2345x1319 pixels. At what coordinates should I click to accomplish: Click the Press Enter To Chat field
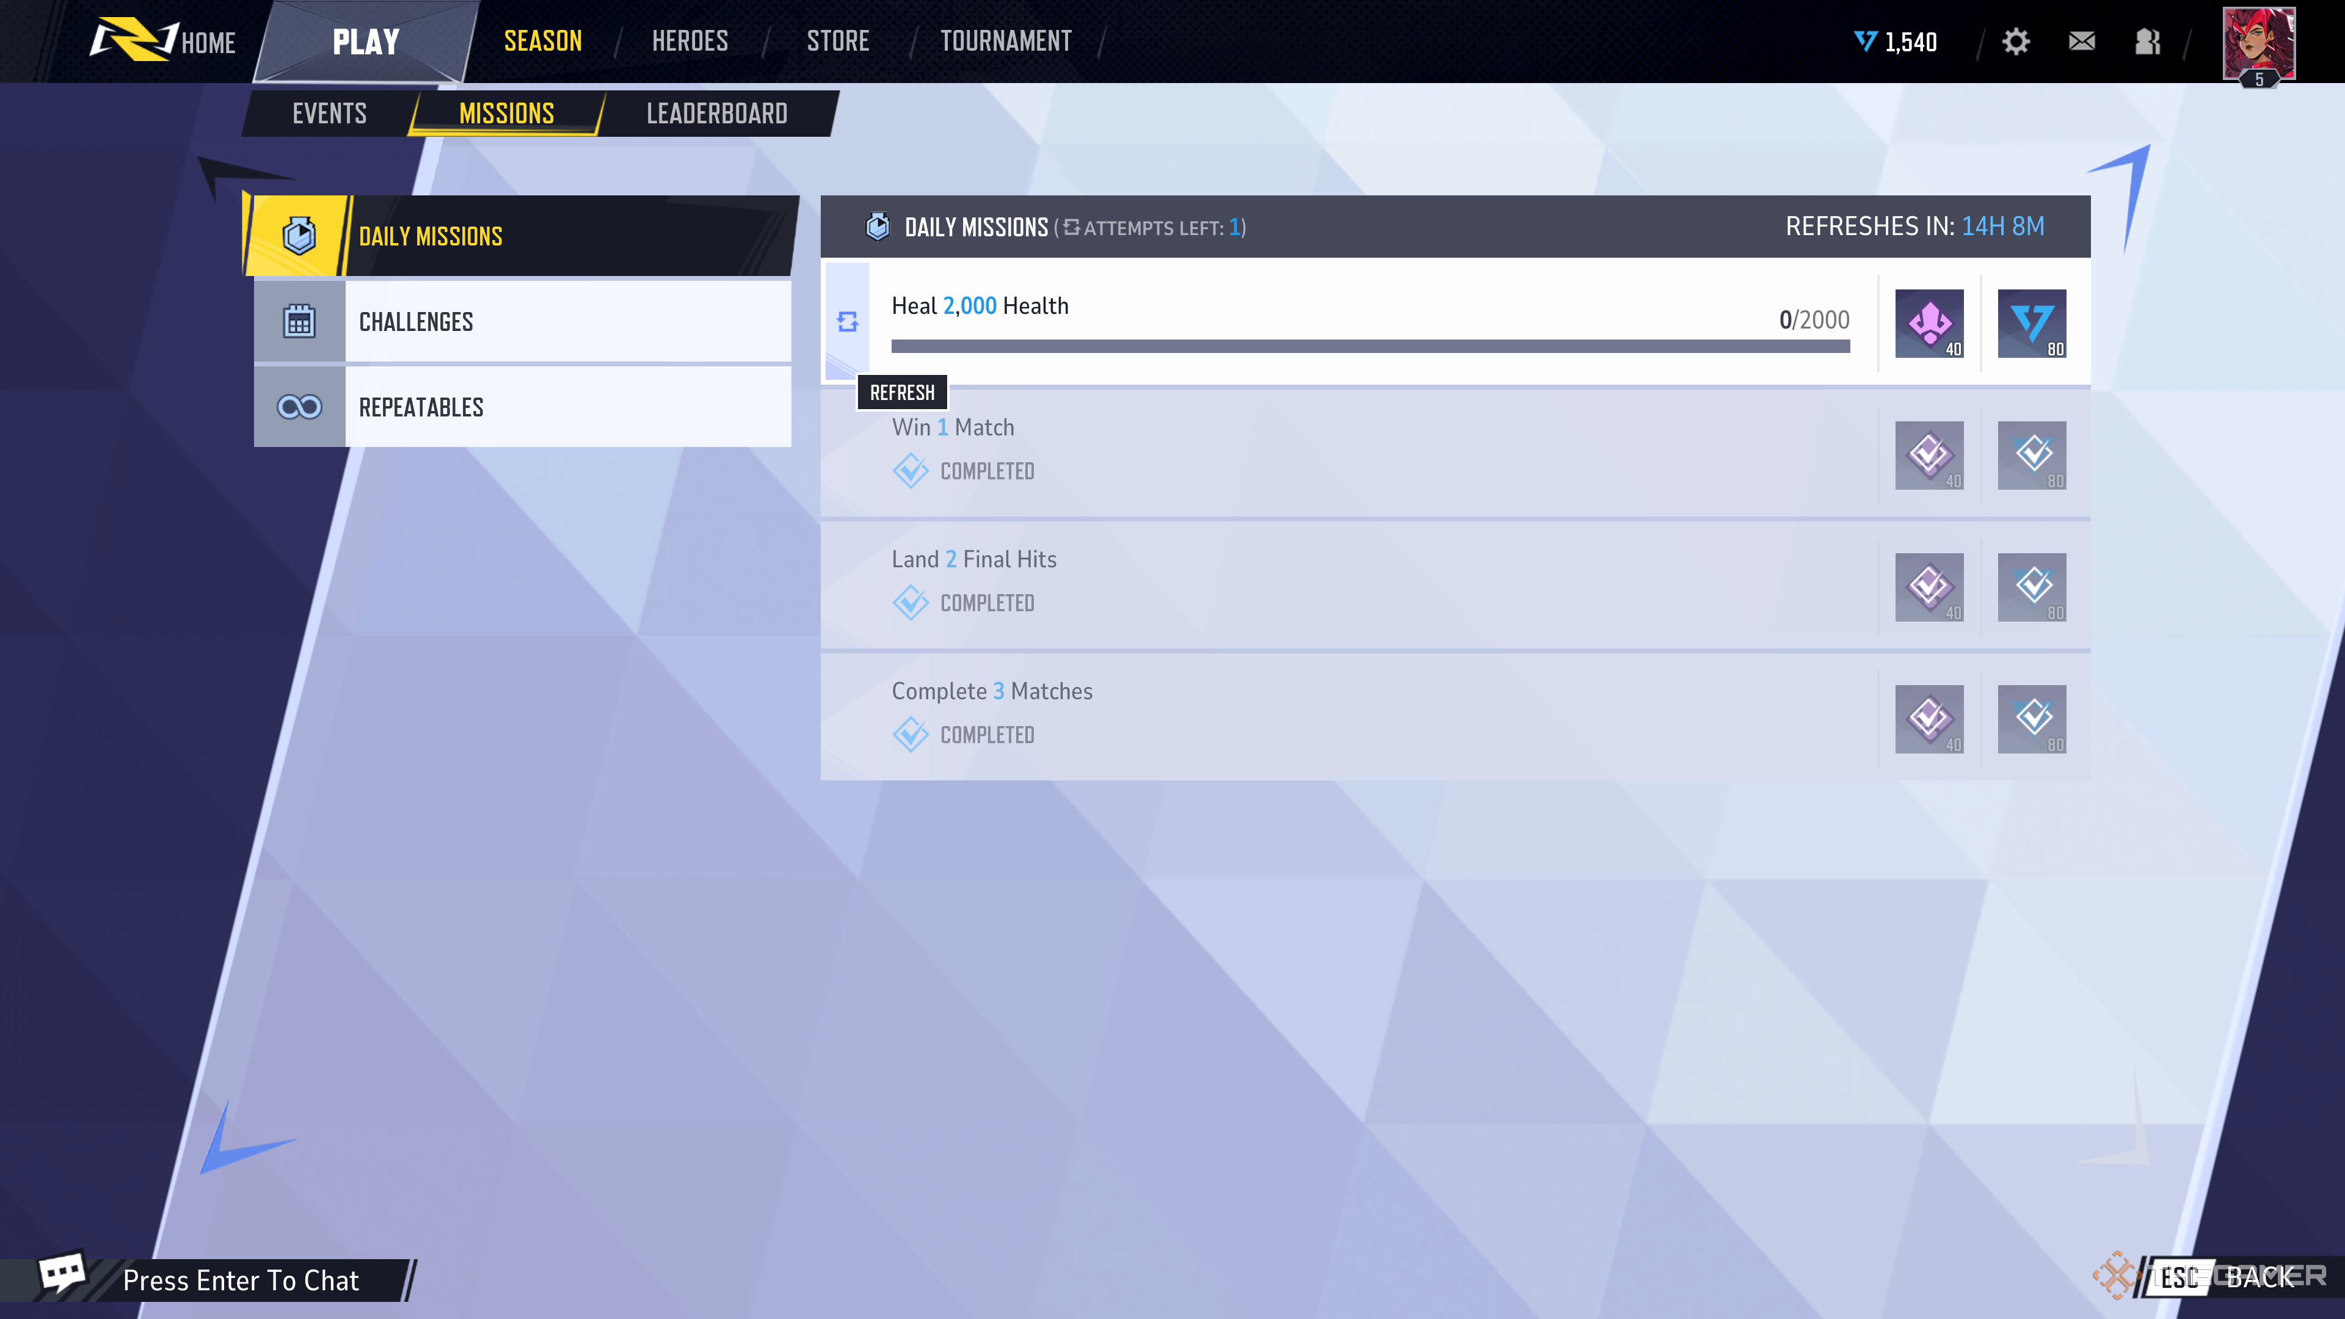[241, 1281]
